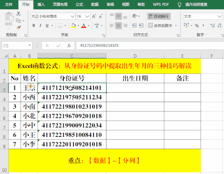The height and width of the screenshot is (174, 224).
Task: Click the Insert Function fx icon
Action: click(69, 46)
